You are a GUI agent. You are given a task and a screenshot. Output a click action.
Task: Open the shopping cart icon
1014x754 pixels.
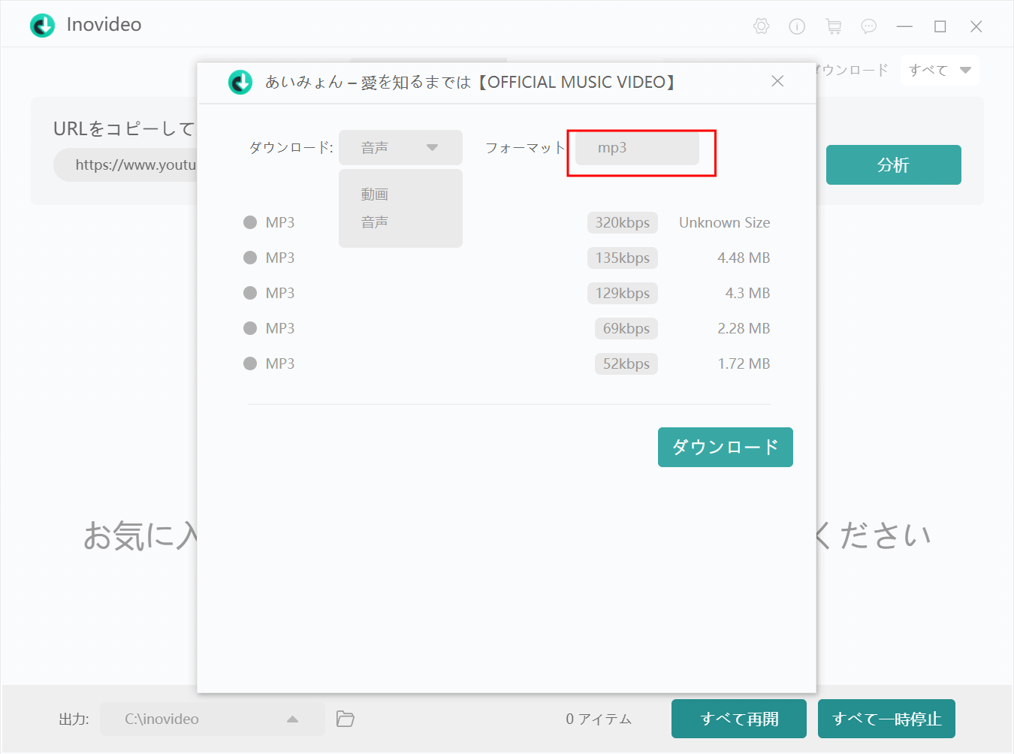tap(833, 26)
